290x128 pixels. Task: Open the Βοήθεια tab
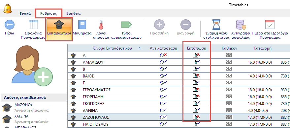(x=74, y=13)
